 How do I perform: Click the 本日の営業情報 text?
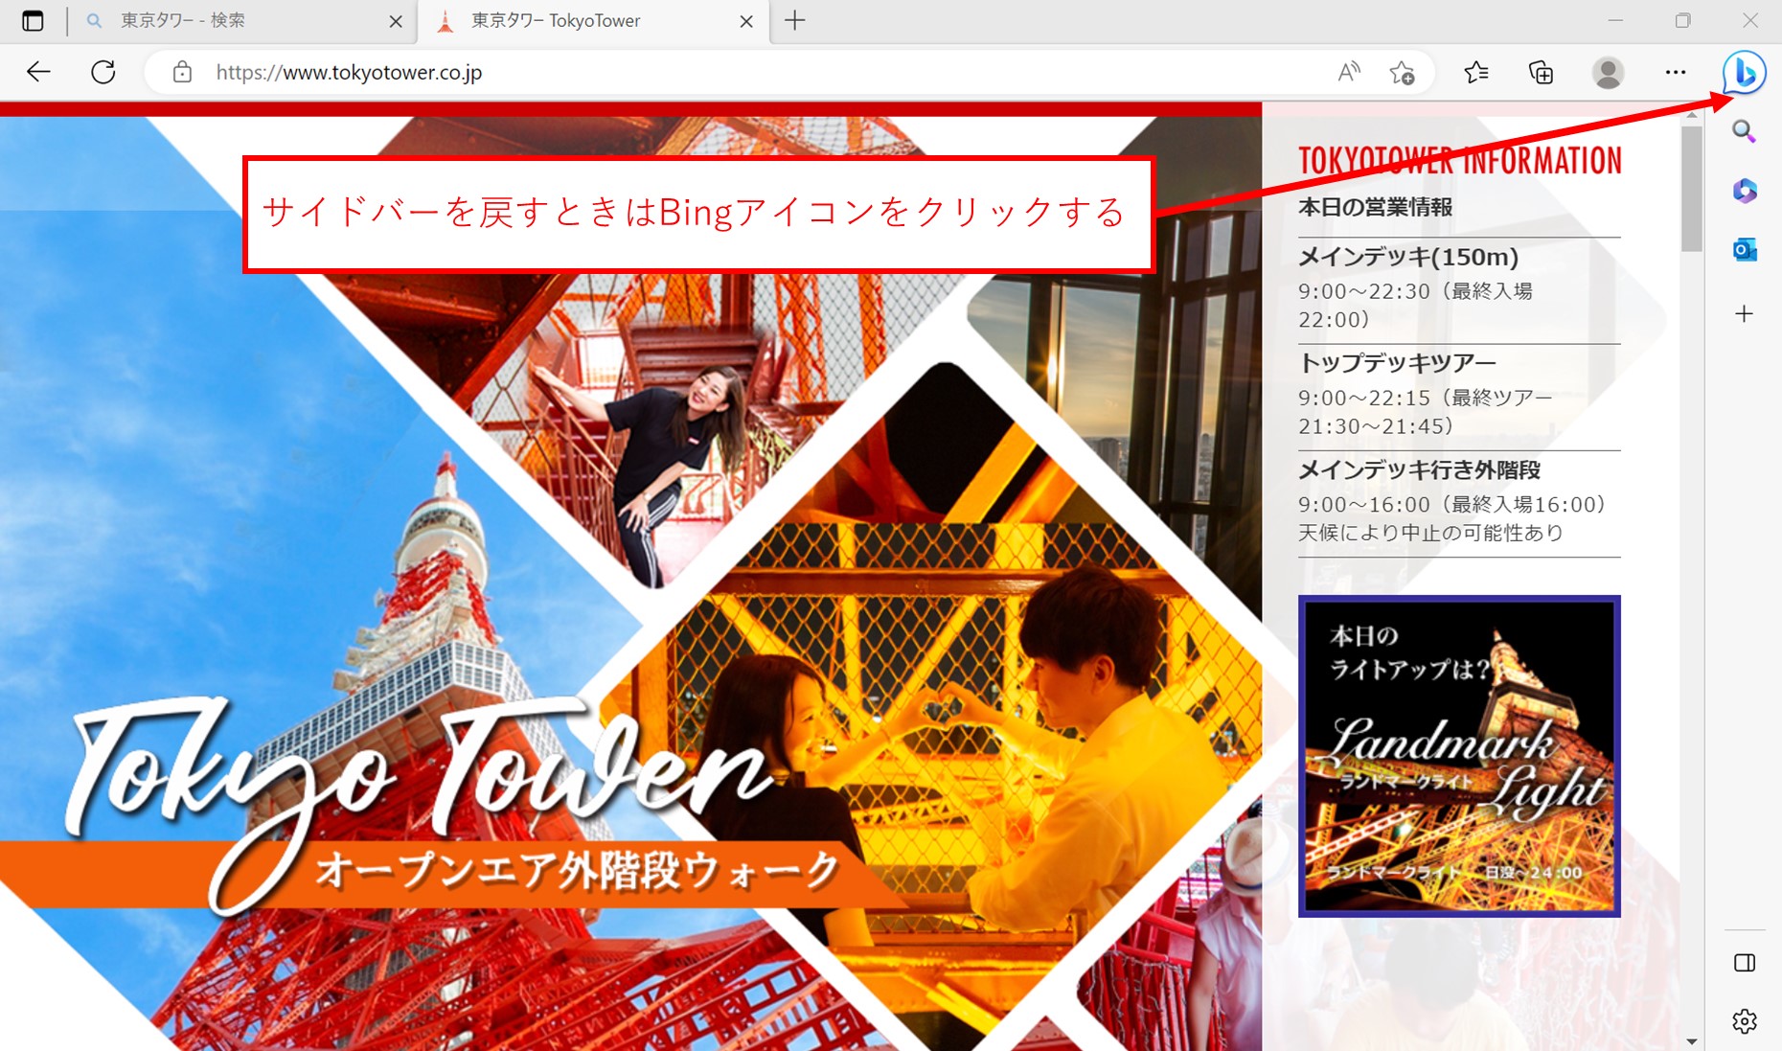pos(1375,207)
